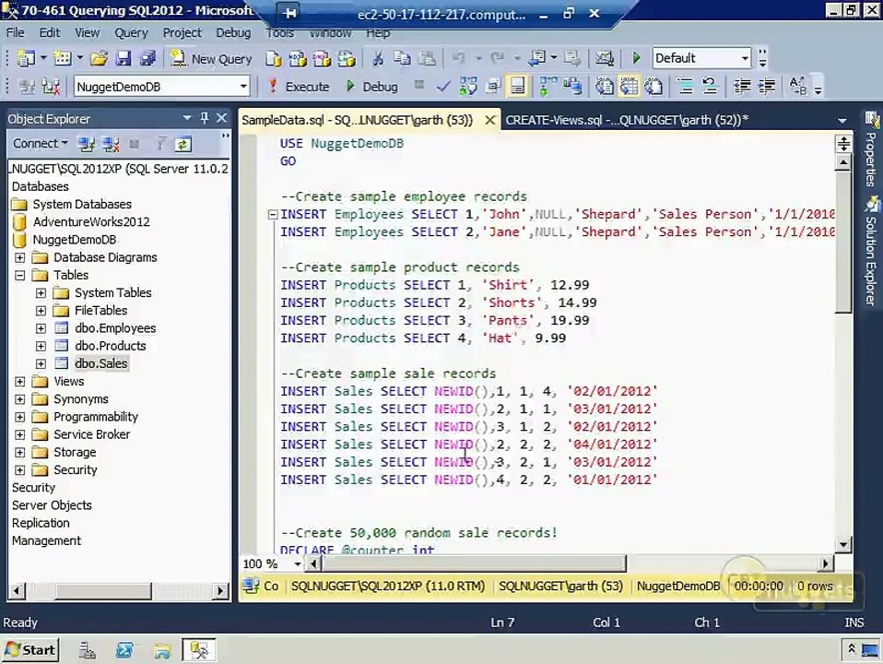Expand the dbo.Employees table node
The image size is (883, 664).
point(41,328)
